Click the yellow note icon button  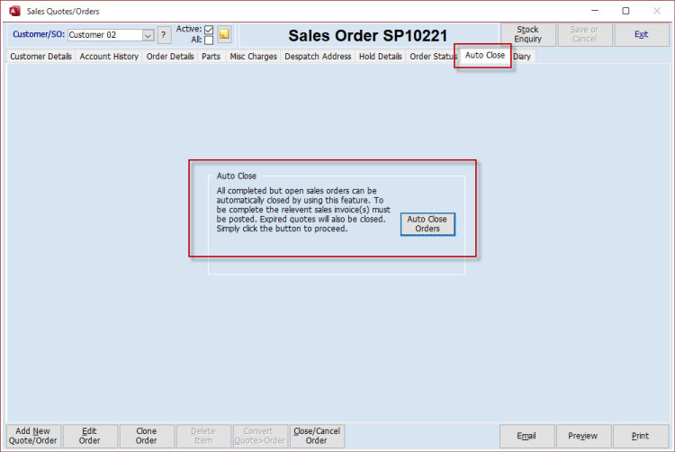(x=224, y=34)
